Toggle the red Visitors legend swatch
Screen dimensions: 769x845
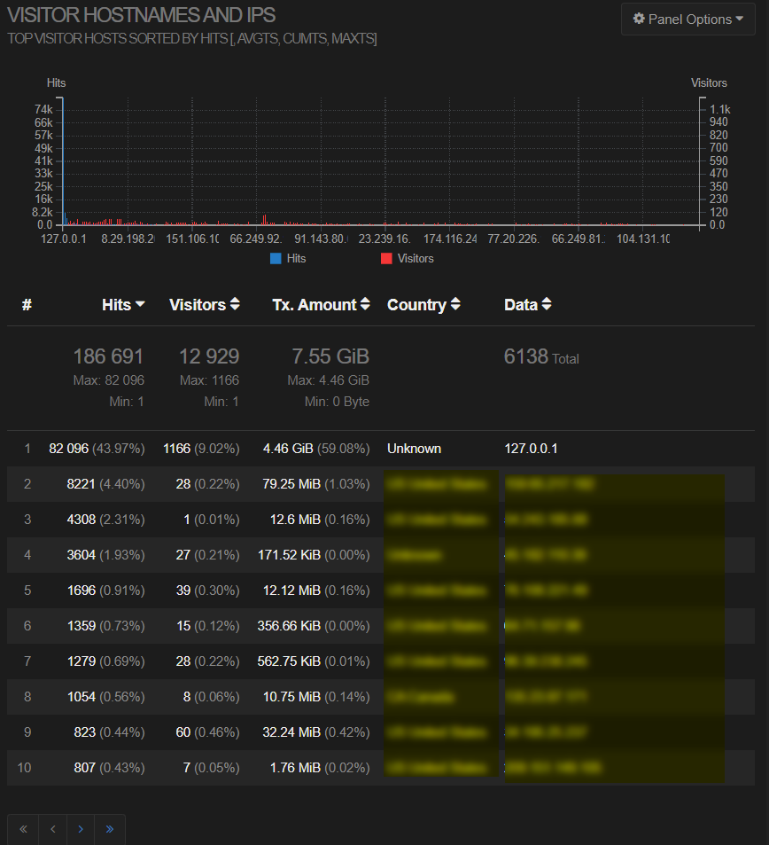tap(386, 259)
